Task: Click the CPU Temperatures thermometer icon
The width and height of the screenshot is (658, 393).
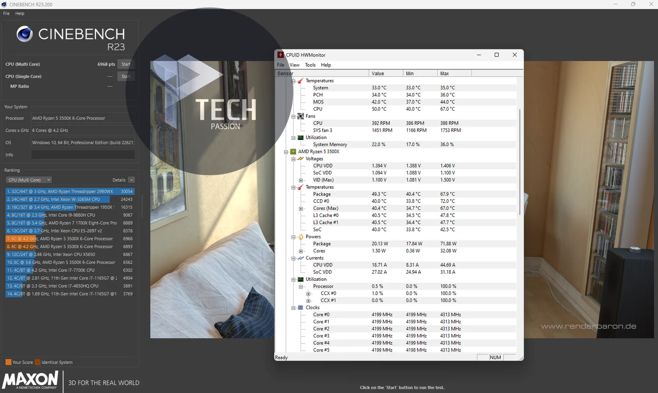Action: [301, 187]
